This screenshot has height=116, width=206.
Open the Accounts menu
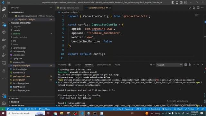coord(4,96)
